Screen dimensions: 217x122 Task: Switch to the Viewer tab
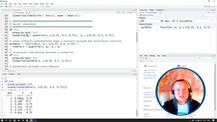tap(164, 56)
